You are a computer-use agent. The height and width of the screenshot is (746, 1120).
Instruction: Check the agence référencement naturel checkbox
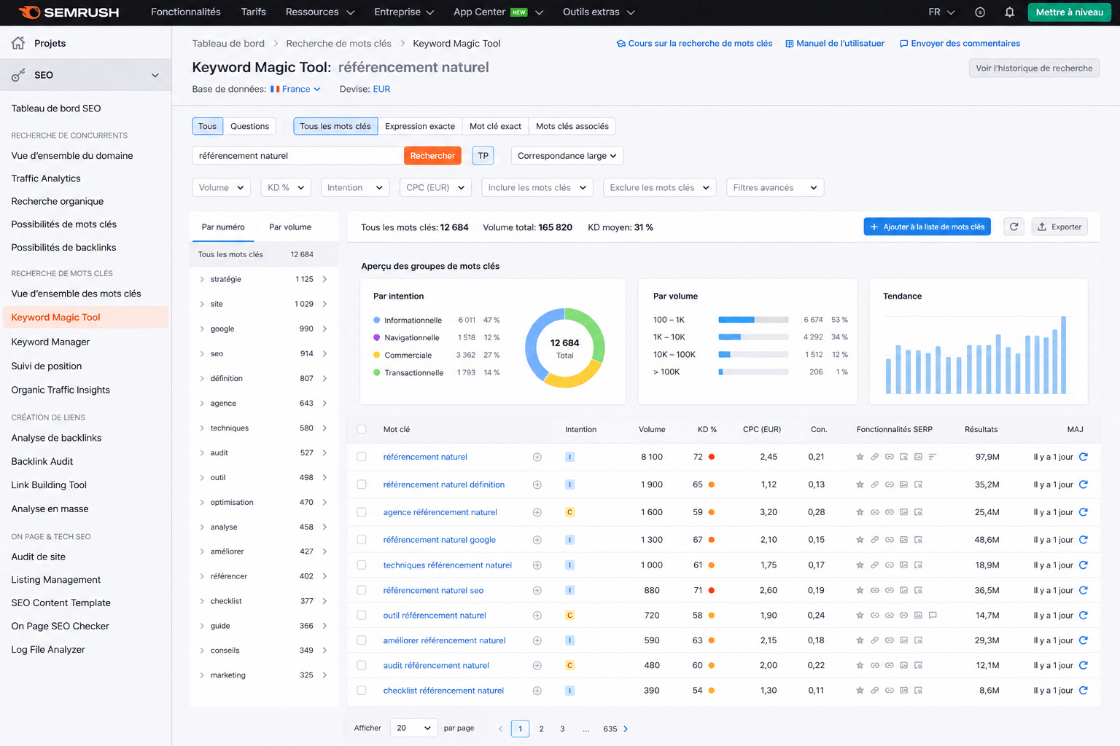pos(362,512)
